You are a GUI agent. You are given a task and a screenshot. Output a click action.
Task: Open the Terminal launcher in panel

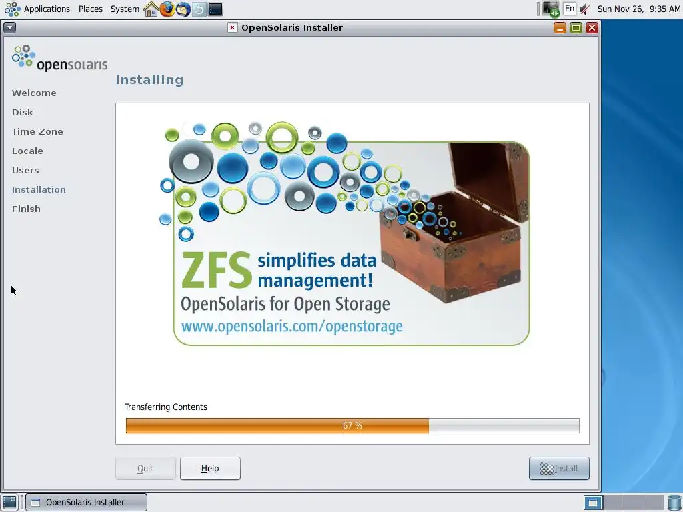215,9
